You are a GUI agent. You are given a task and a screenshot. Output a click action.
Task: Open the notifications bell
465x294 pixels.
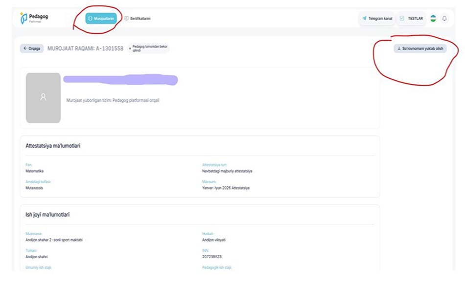click(x=444, y=18)
